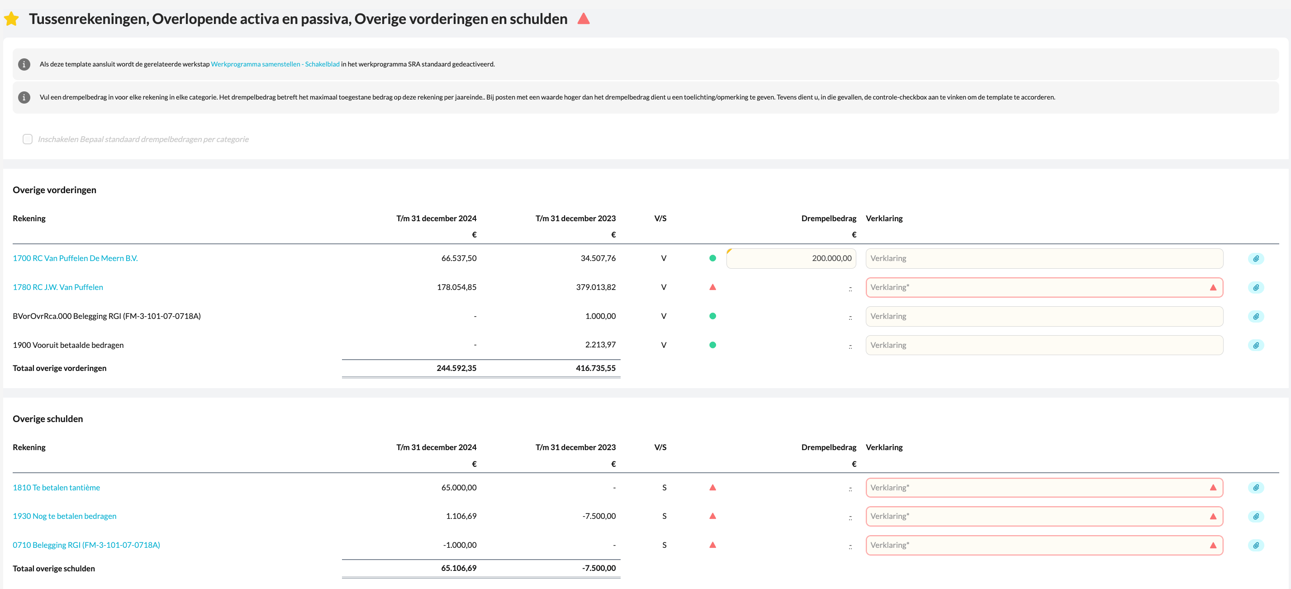Click attachment icon on 0710 Belegging RGI row
Screen dimensions: 1291x589
tap(1255, 546)
